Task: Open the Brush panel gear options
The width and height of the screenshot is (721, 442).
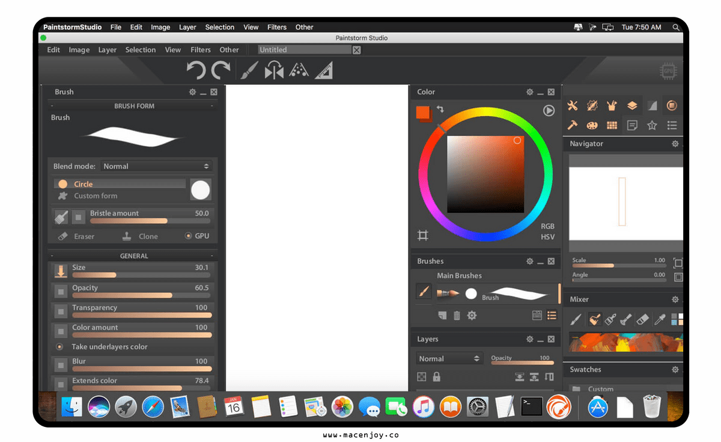Action: [192, 92]
